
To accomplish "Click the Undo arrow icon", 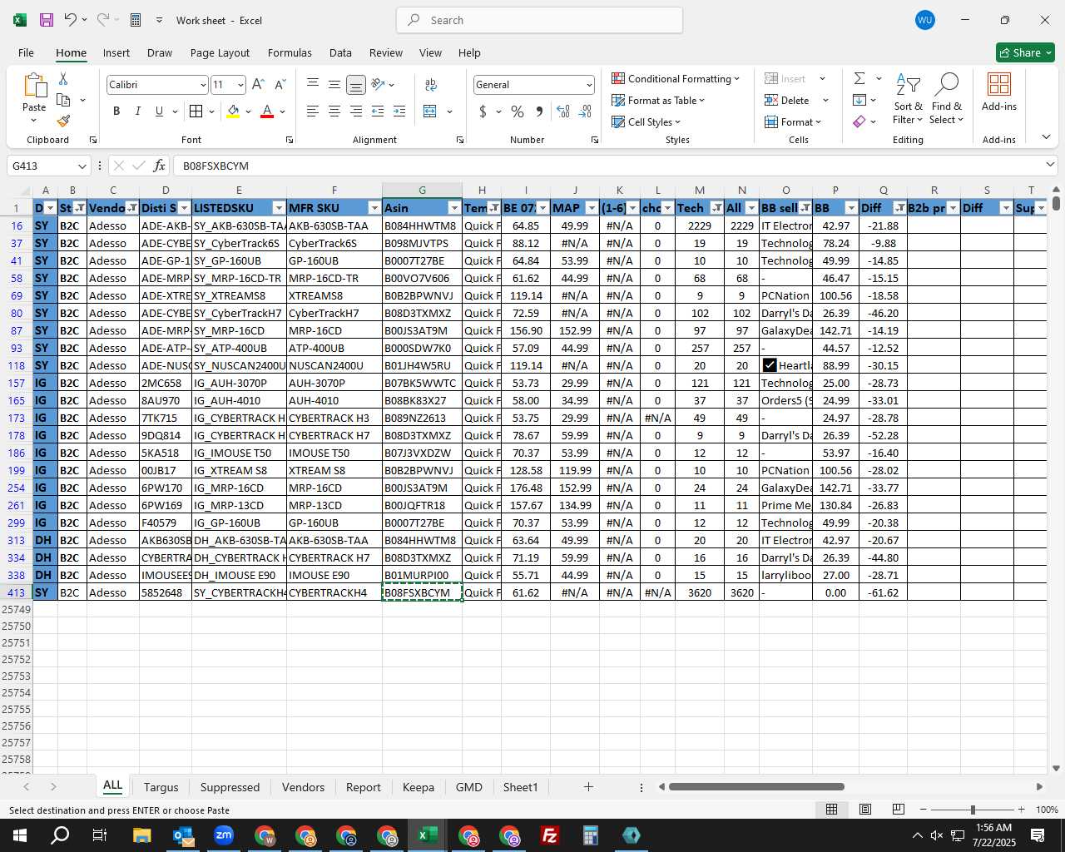I will point(71,20).
